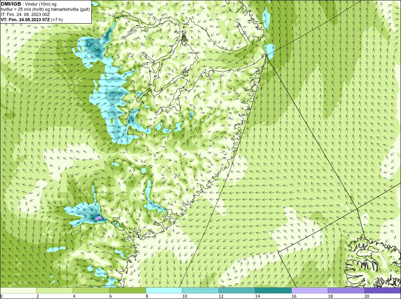Viewport: 401px width, 299px height.
Task: Click the 8–10 m/s light cyan legend swatch
Action: pyautogui.click(x=164, y=290)
